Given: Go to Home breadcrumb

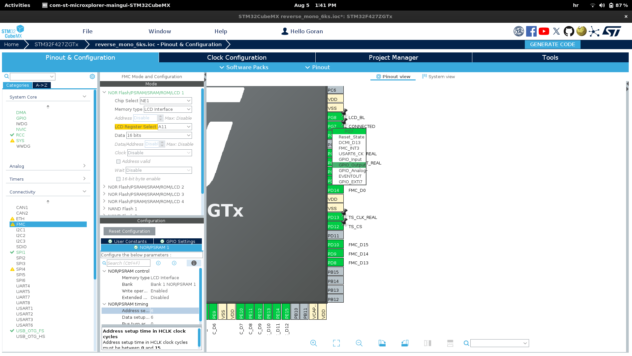Looking at the screenshot, I should click(x=12, y=44).
